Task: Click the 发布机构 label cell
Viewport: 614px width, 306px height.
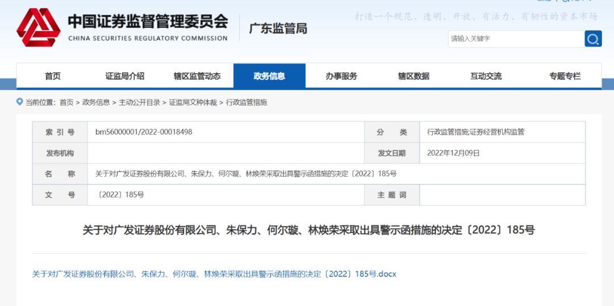Action: (x=60, y=153)
